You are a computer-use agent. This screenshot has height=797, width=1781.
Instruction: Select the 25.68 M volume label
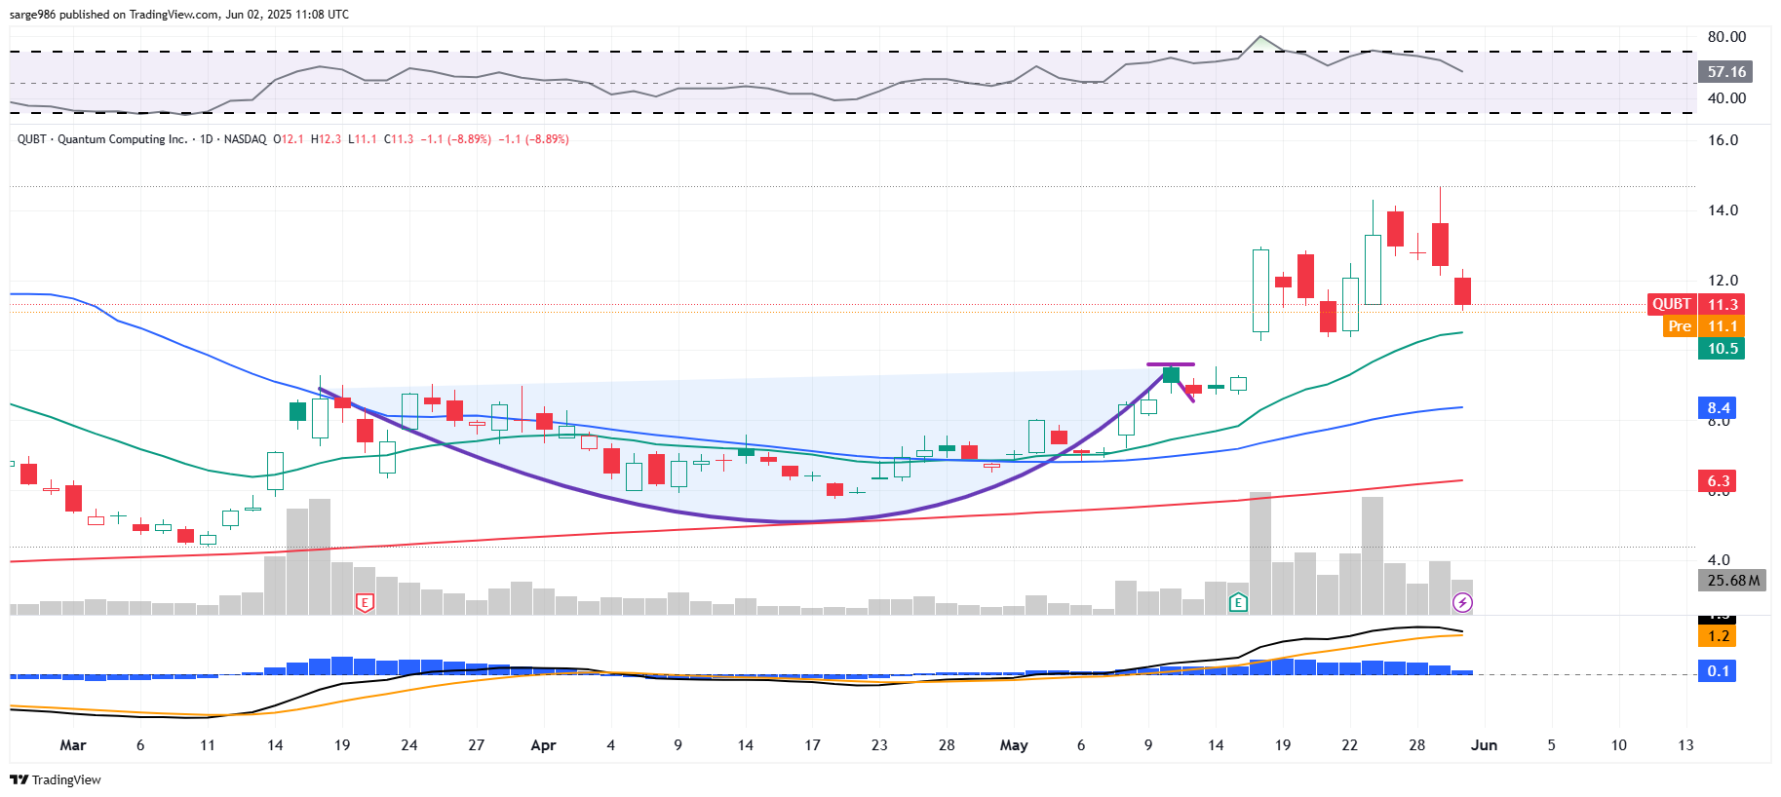[1732, 581]
